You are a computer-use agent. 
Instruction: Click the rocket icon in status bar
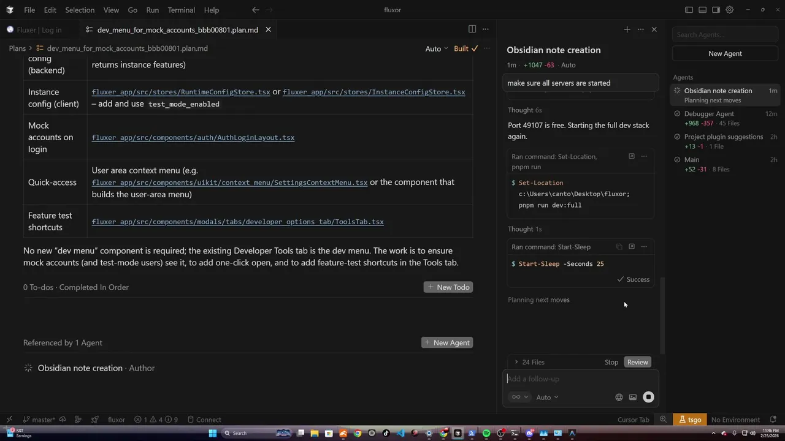(95, 420)
